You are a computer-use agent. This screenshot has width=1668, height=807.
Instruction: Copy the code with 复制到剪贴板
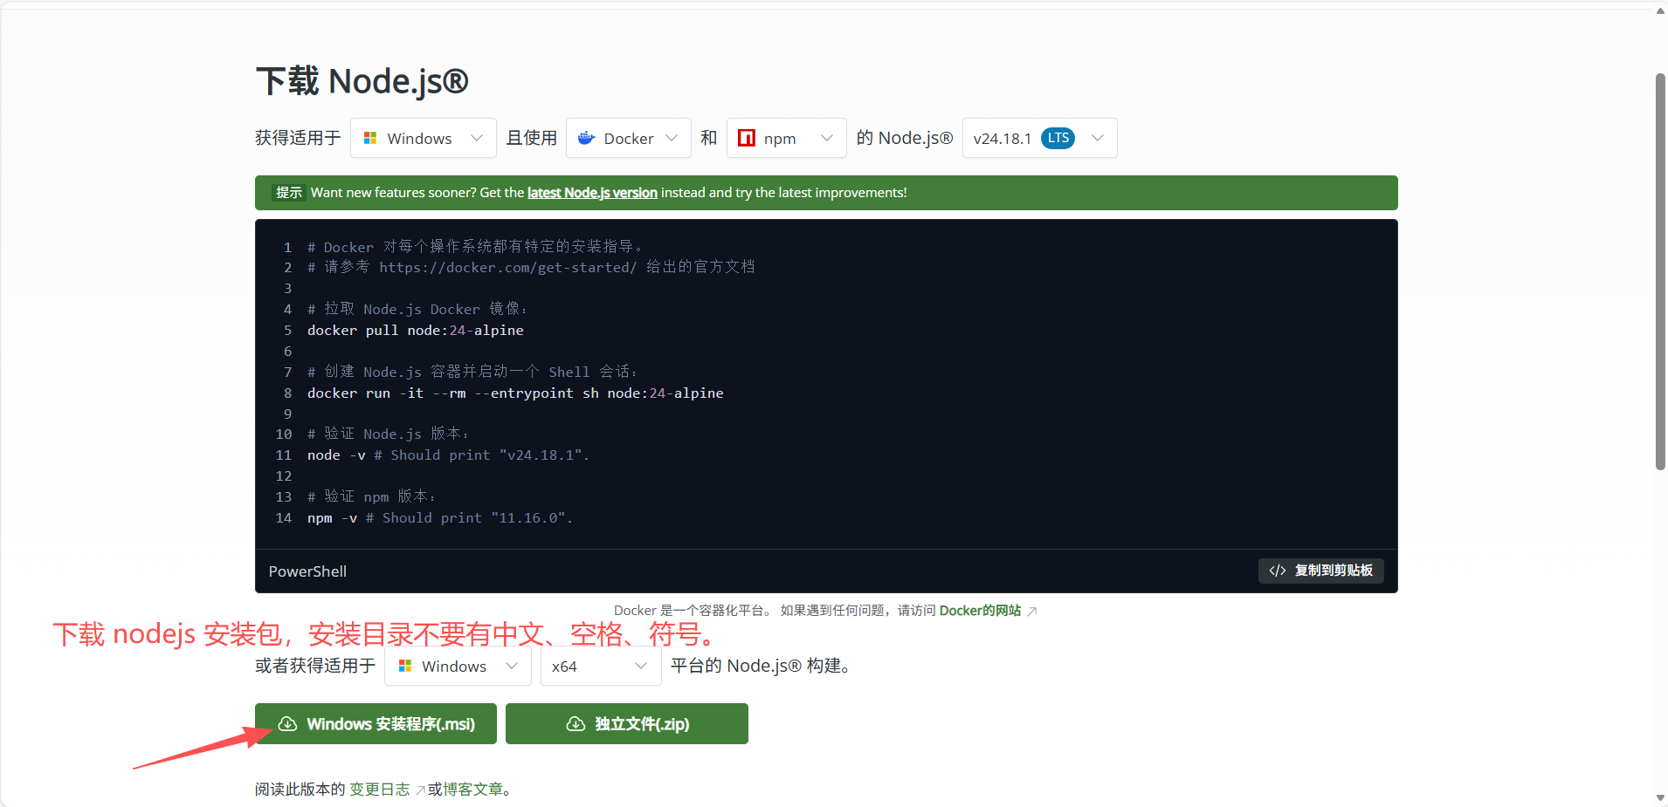(x=1321, y=571)
